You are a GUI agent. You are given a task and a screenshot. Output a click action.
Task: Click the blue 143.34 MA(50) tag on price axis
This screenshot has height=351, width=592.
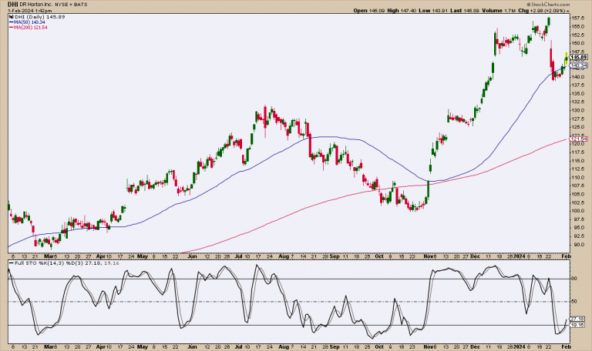pyautogui.click(x=578, y=65)
